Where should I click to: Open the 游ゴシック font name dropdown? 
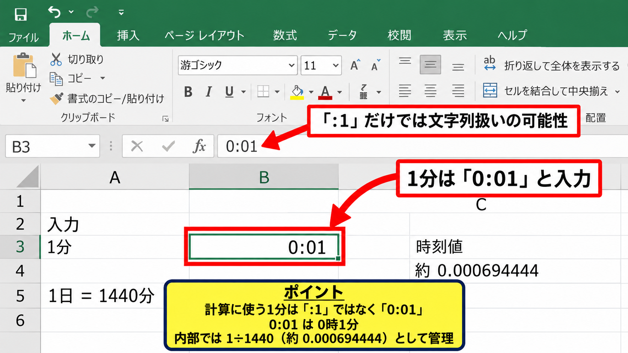[x=291, y=65]
